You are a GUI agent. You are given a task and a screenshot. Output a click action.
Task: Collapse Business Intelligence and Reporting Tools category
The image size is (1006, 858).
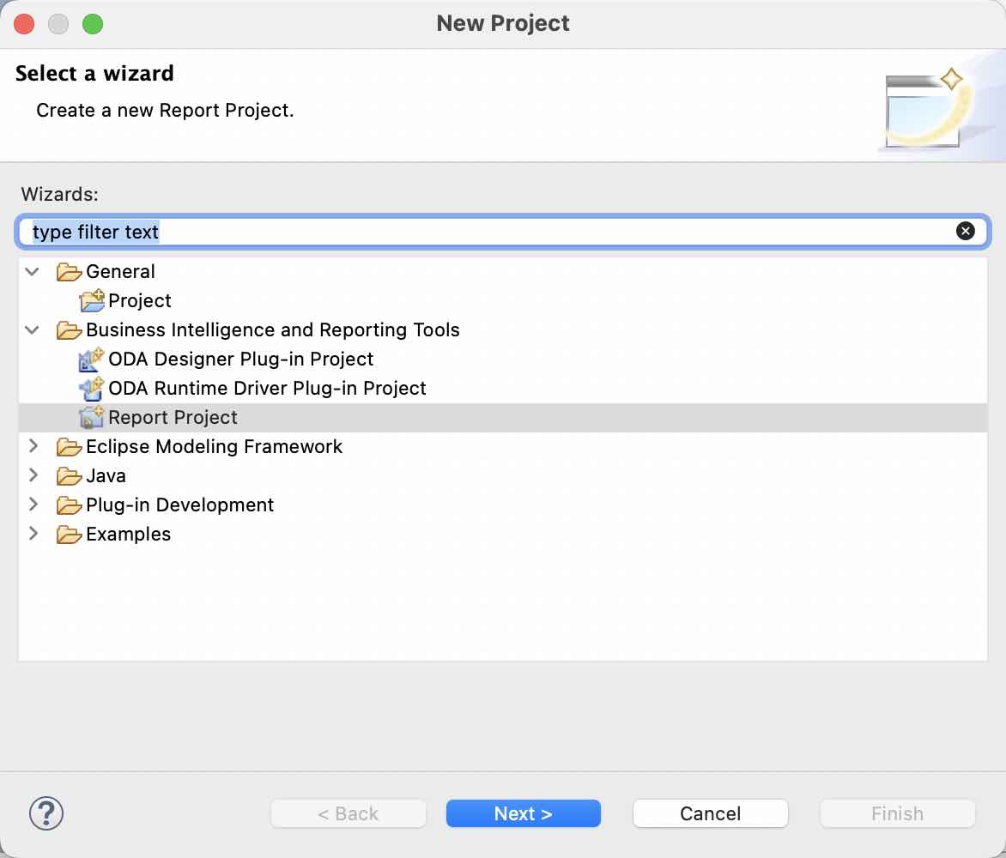32,330
